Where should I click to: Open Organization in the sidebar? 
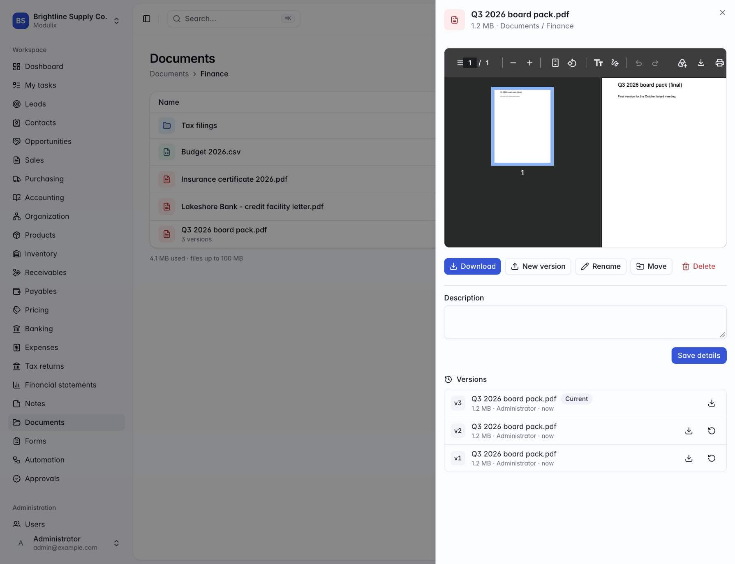[x=67, y=216]
